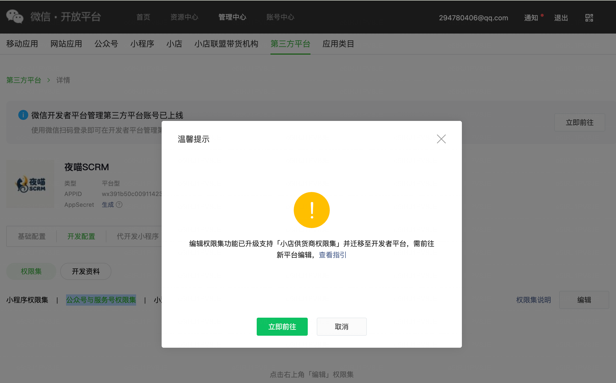The image size is (616, 383).
Task: Select the 开发资料 pill tab
Action: pos(86,271)
